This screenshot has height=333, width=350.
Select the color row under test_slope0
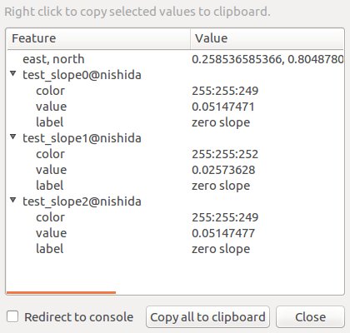[x=175, y=91]
